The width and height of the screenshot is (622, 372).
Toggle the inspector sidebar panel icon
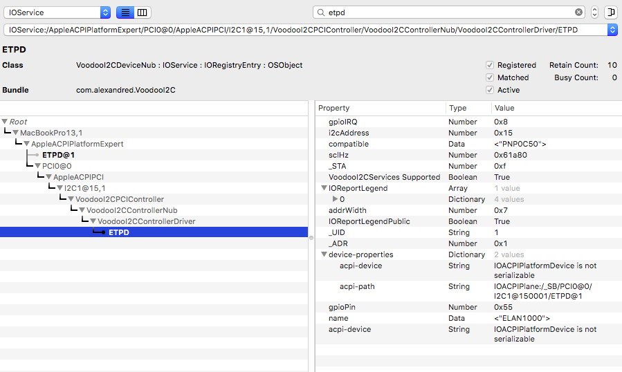611,12
